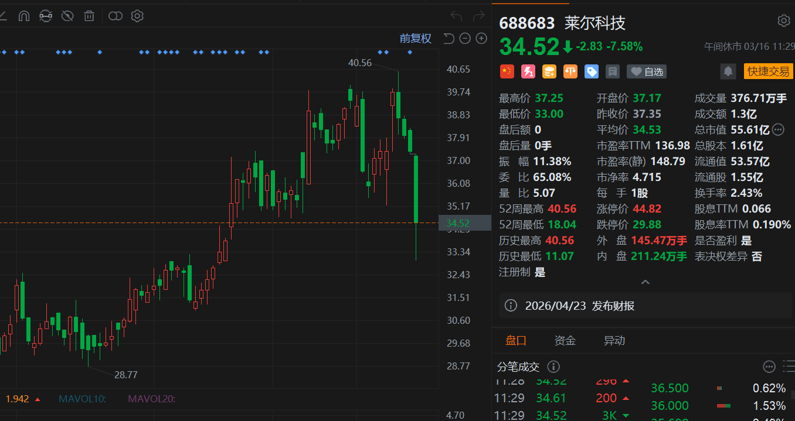Screen dimensions: 795x421
Task: Open chart settings gear icon
Action: click(x=137, y=16)
